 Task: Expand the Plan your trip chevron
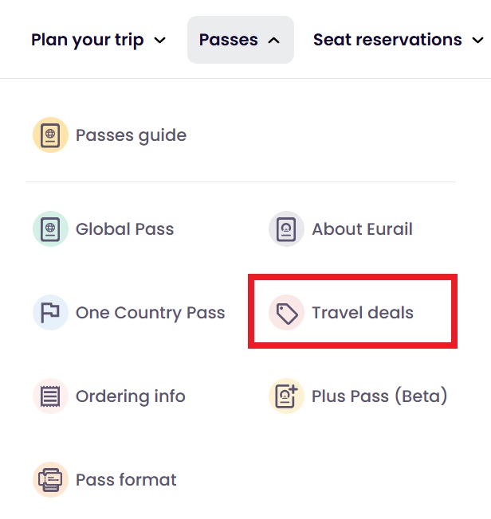tap(160, 40)
